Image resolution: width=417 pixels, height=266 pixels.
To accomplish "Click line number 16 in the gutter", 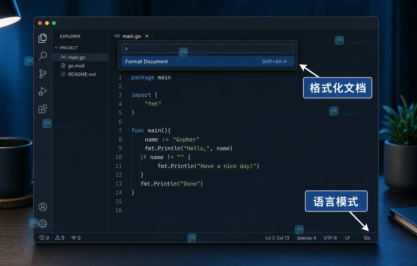I will click(x=119, y=210).
